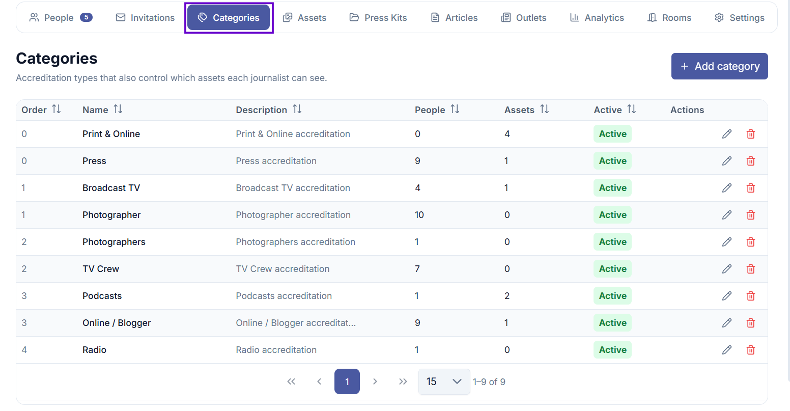The width and height of the screenshot is (790, 411).
Task: Delete the Podcasts category
Action: point(751,296)
